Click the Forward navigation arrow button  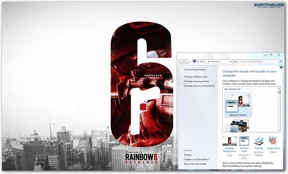coord(187,62)
